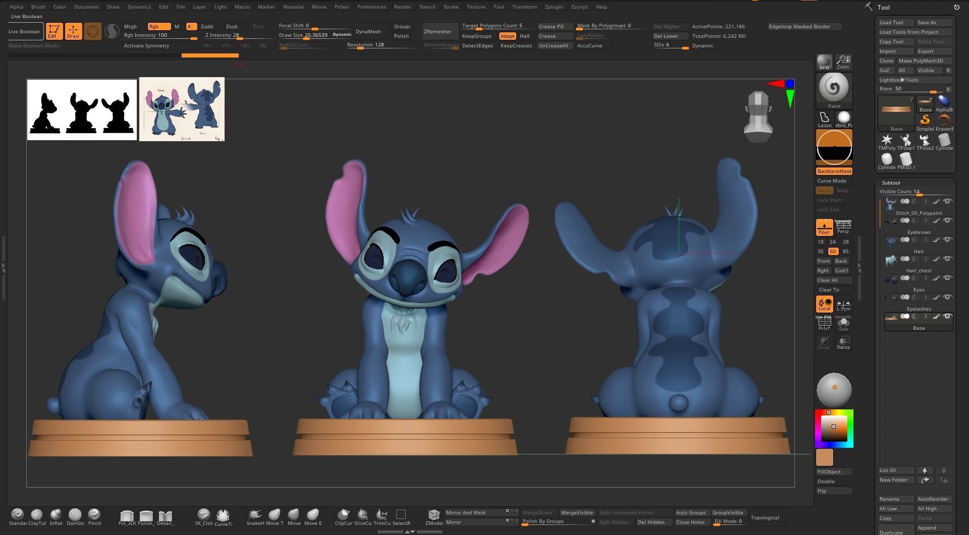Toggle Transp transparency mode
Image resolution: width=969 pixels, height=535 pixels.
(843, 343)
